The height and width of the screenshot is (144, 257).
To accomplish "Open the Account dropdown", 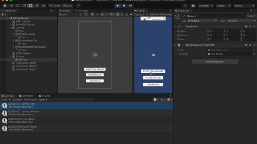I will (x=206, y=6).
